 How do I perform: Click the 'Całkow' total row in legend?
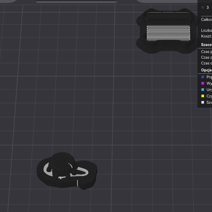point(206,20)
